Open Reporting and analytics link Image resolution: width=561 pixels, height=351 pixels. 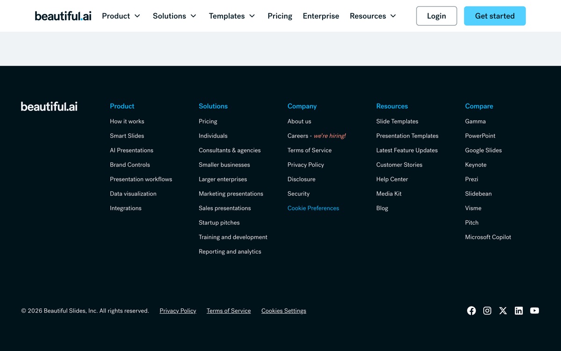230,252
